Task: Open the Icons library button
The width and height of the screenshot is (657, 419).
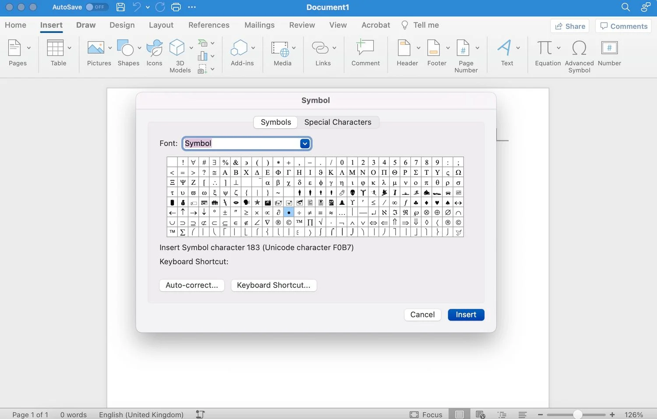Action: point(154,48)
